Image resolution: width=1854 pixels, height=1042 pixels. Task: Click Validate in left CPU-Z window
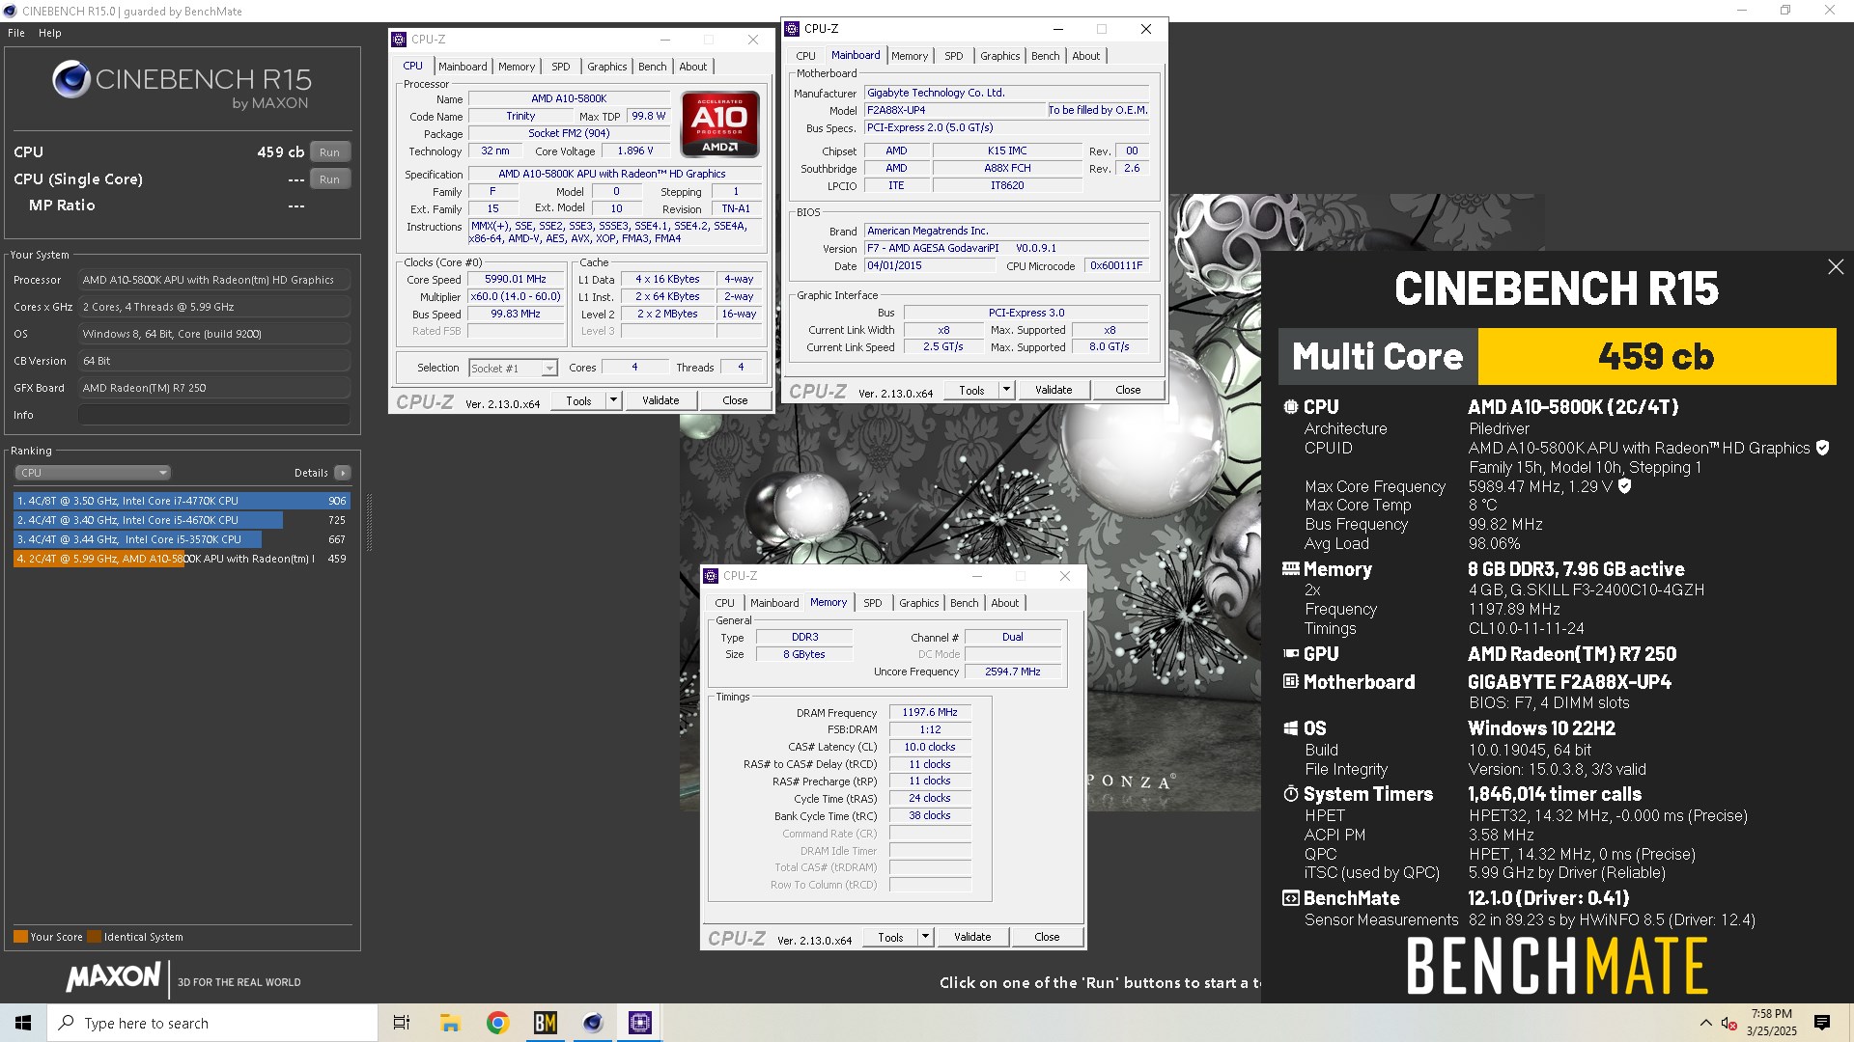pyautogui.click(x=661, y=401)
